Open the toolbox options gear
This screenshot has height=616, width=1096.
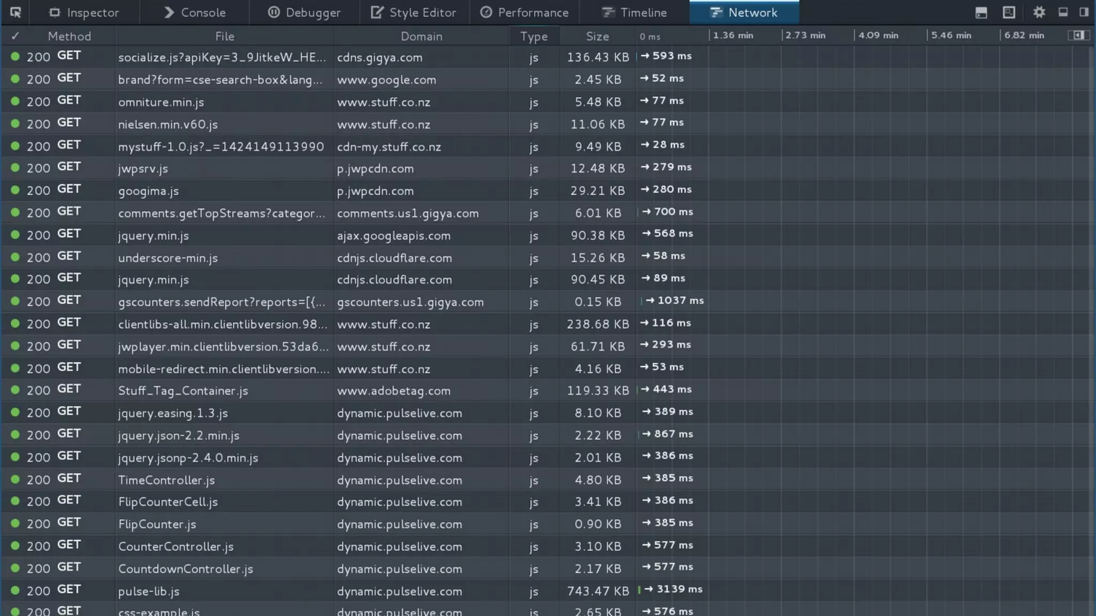(x=1039, y=12)
